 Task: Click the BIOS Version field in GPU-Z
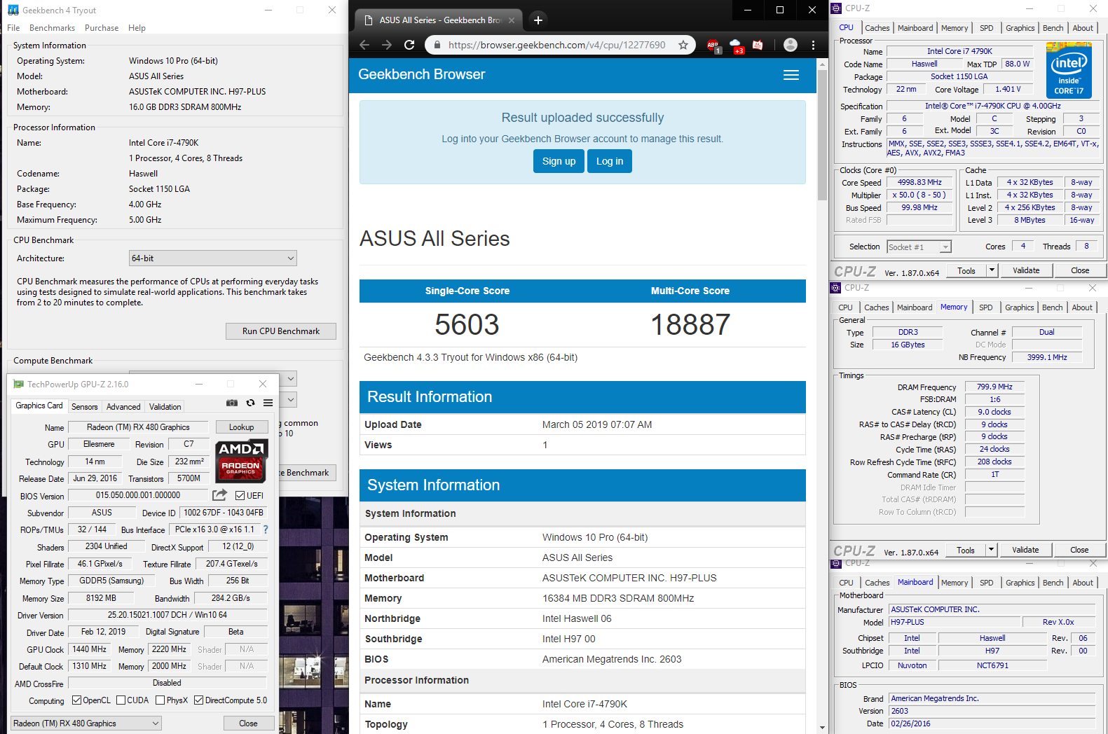pyautogui.click(x=138, y=495)
